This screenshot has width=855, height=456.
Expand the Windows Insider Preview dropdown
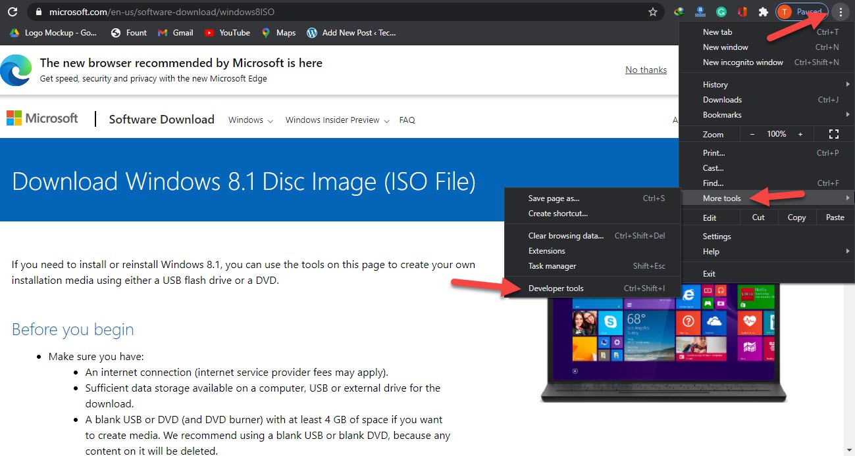tap(337, 120)
